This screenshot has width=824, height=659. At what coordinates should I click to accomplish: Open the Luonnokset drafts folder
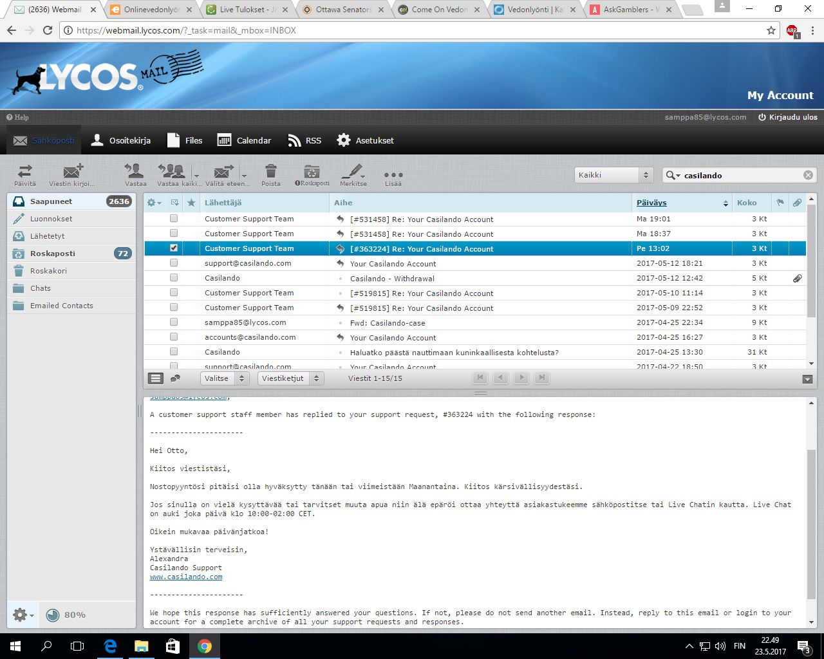click(x=71, y=219)
